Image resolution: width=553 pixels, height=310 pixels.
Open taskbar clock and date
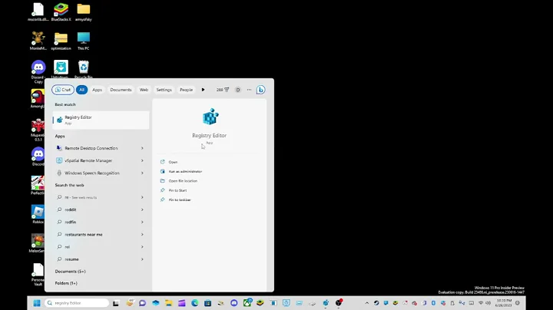coord(504,303)
